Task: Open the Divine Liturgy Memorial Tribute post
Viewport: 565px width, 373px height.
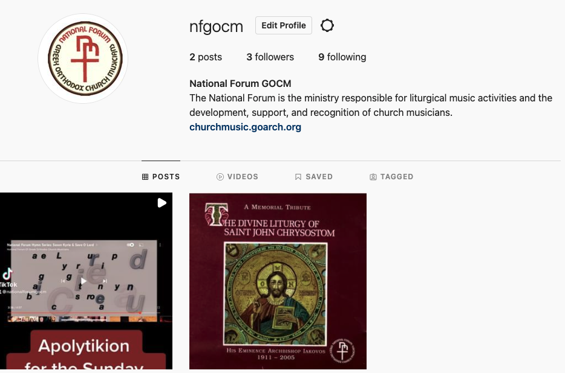Action: [x=278, y=281]
